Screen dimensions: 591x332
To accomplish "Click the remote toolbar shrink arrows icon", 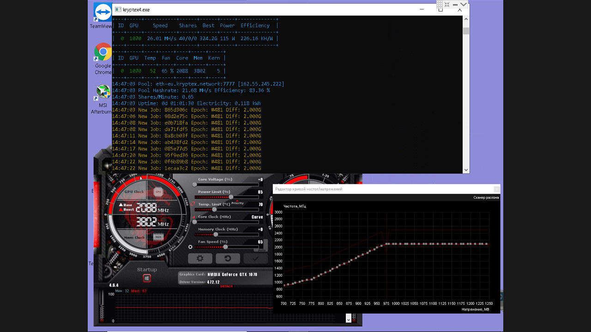I will (447, 4).
